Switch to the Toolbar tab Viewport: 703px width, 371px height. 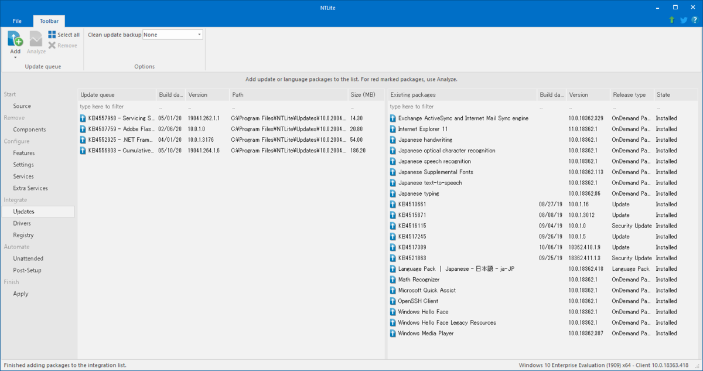(49, 21)
